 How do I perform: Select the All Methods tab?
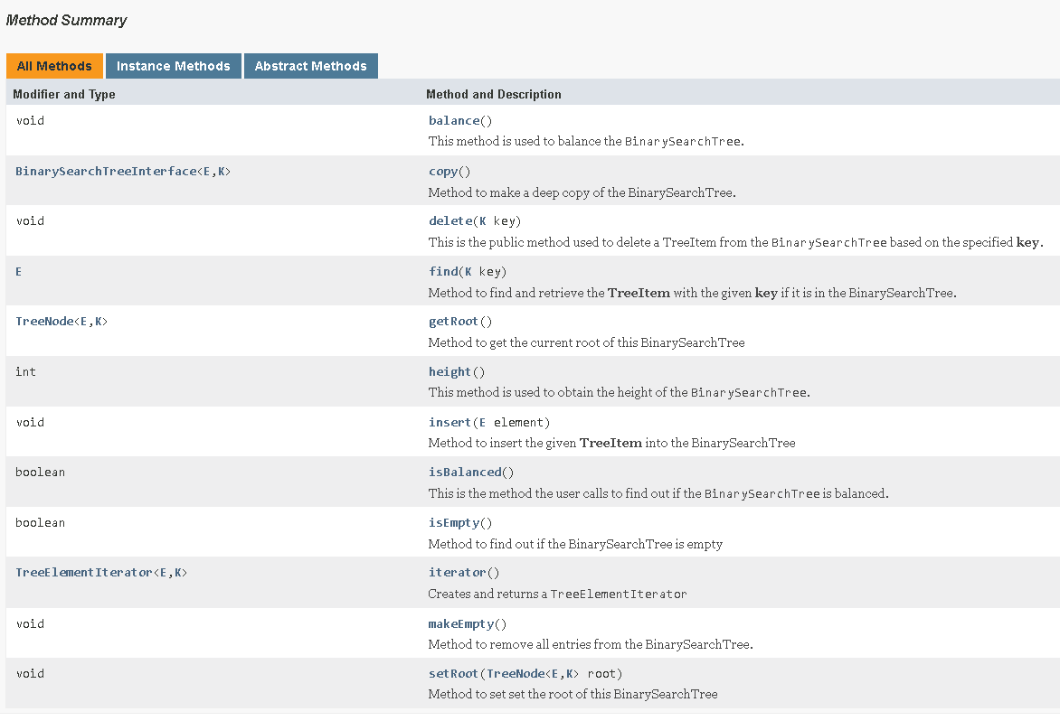54,65
